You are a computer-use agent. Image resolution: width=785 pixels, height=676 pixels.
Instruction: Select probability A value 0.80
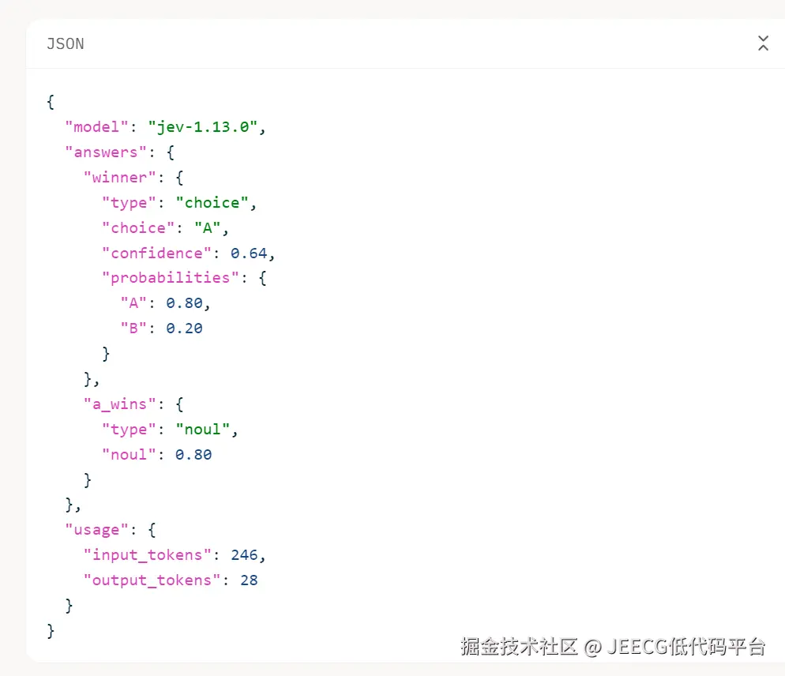[184, 303]
